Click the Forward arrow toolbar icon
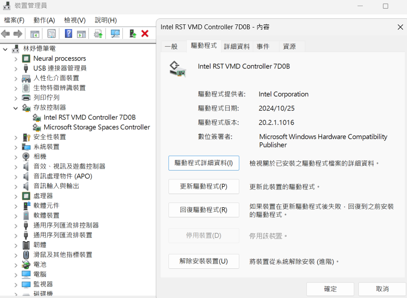The height and width of the screenshot is (298, 407). point(18,34)
